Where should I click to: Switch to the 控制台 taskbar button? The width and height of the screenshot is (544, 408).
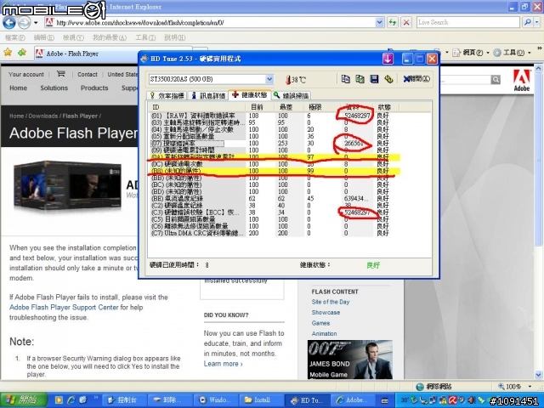point(125,400)
